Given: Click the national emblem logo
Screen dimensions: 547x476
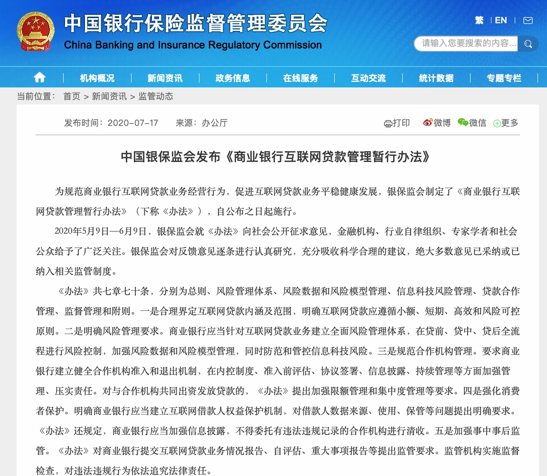Looking at the screenshot, I should coord(36,31).
